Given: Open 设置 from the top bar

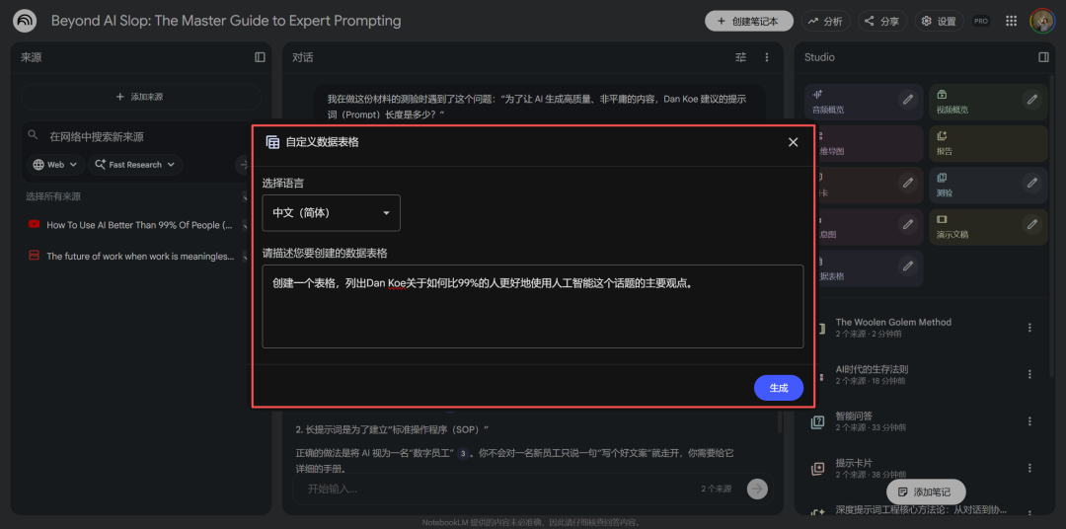Looking at the screenshot, I should pos(939,21).
